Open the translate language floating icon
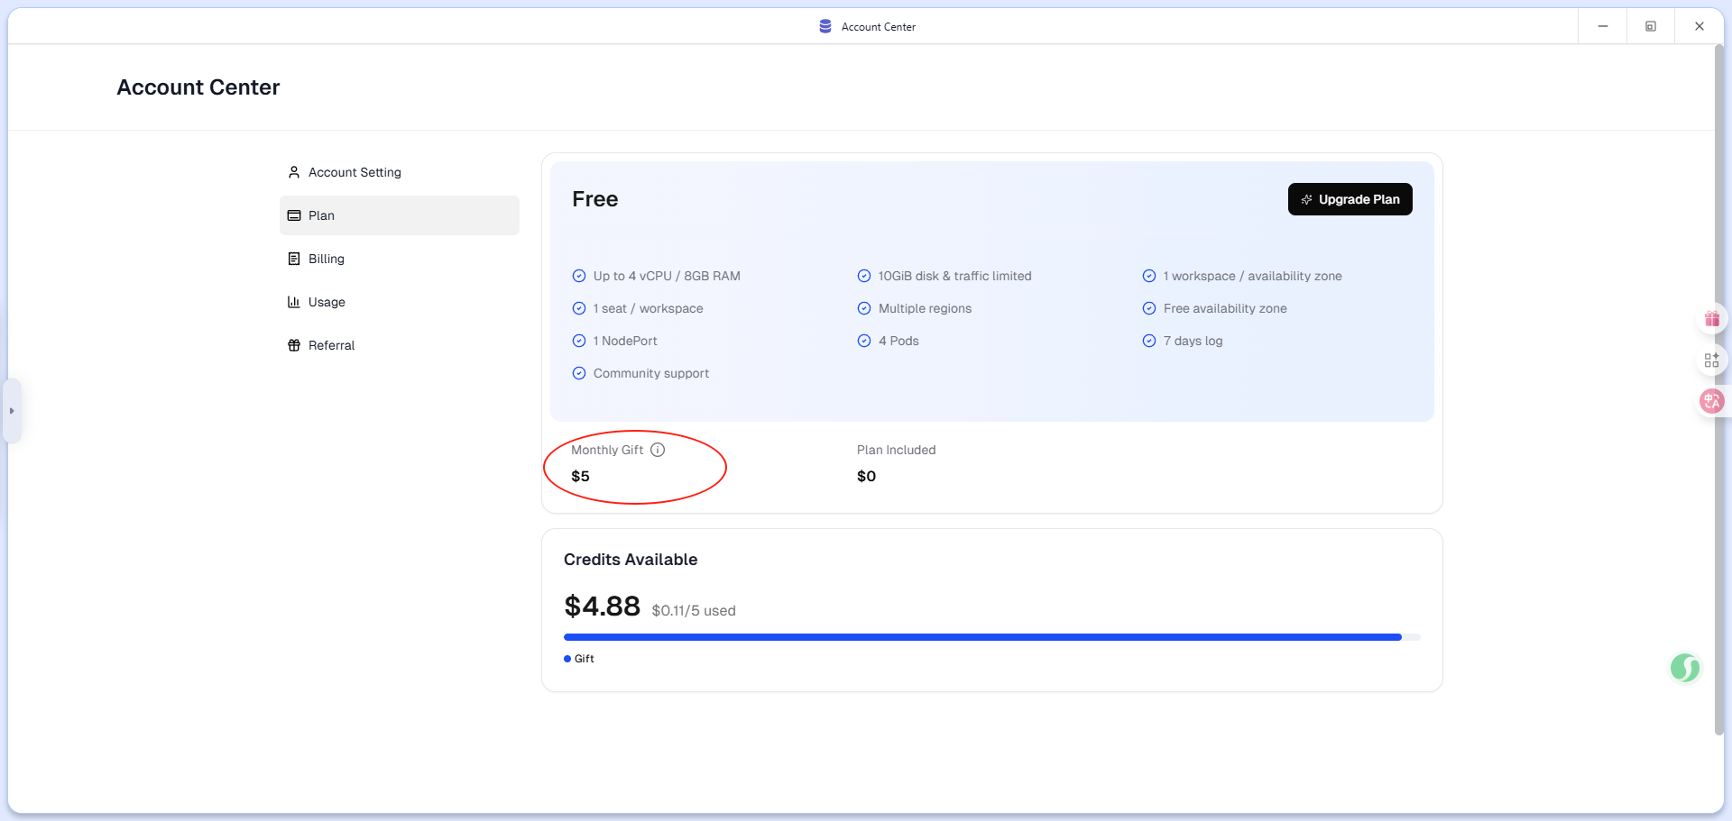This screenshot has width=1732, height=821. point(1711,402)
